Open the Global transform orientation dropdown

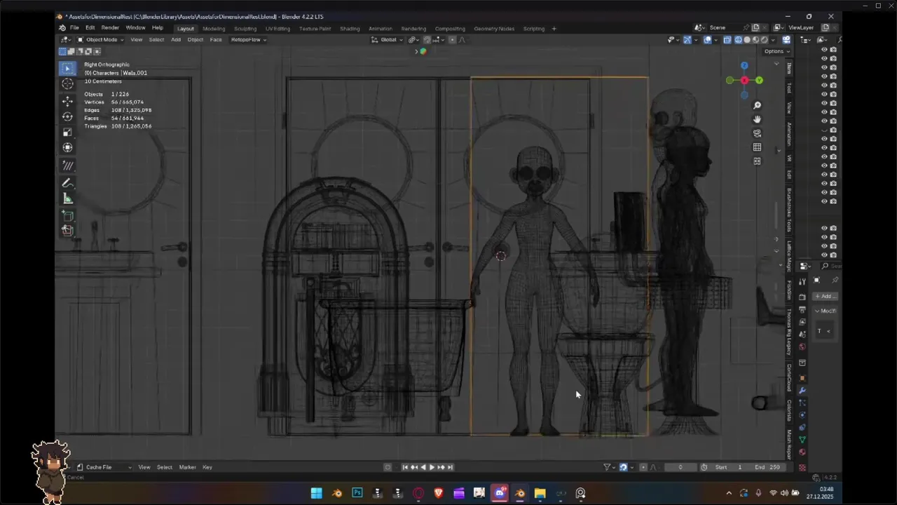click(x=388, y=40)
